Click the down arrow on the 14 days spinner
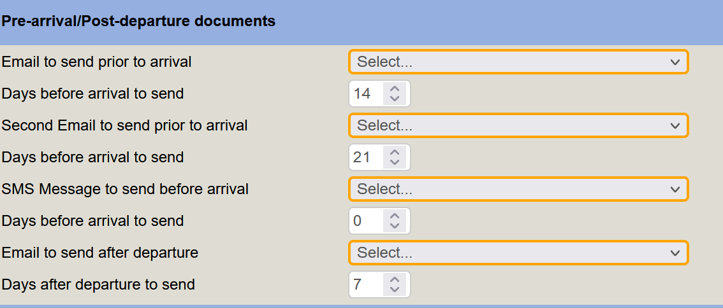Screen dimensions: 723x308 tap(395, 99)
